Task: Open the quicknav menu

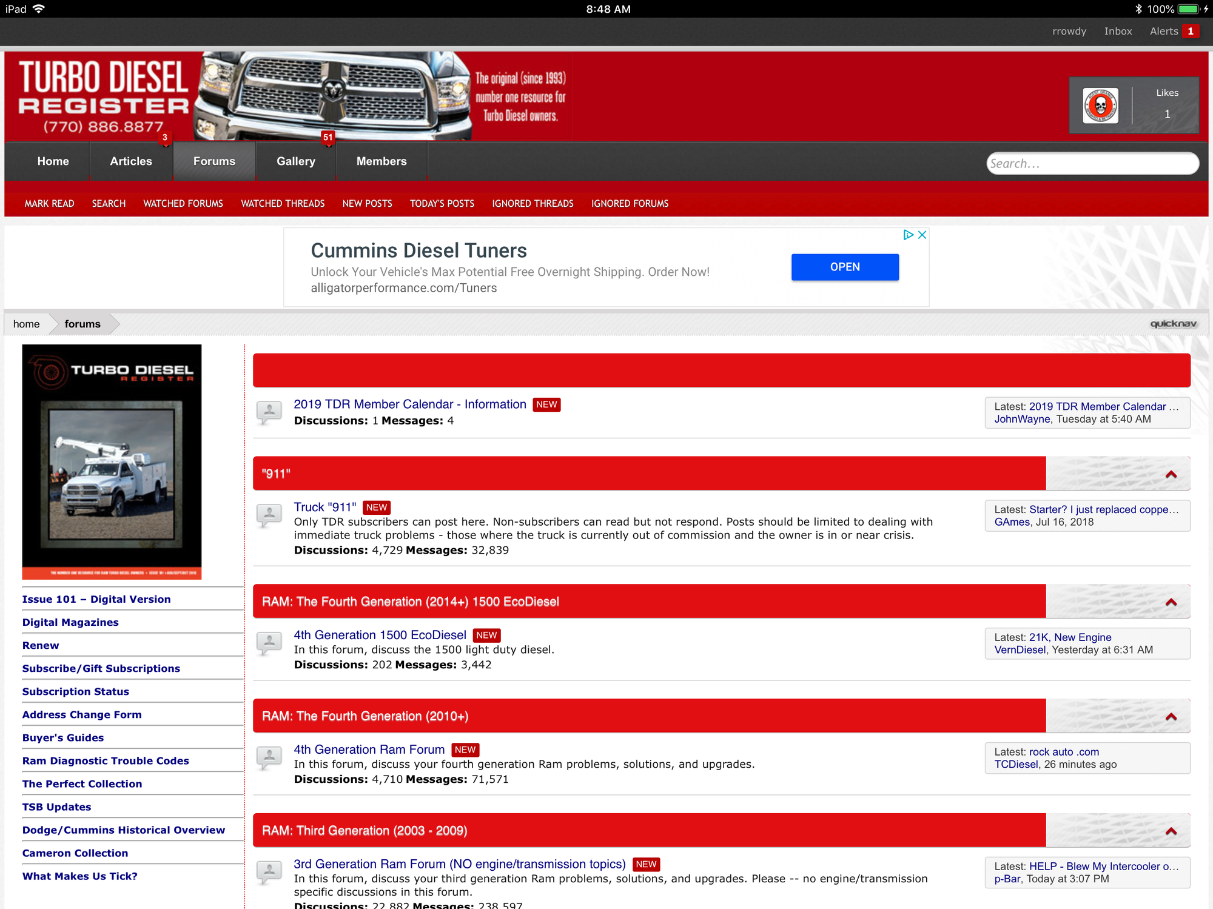Action: [x=1173, y=324]
